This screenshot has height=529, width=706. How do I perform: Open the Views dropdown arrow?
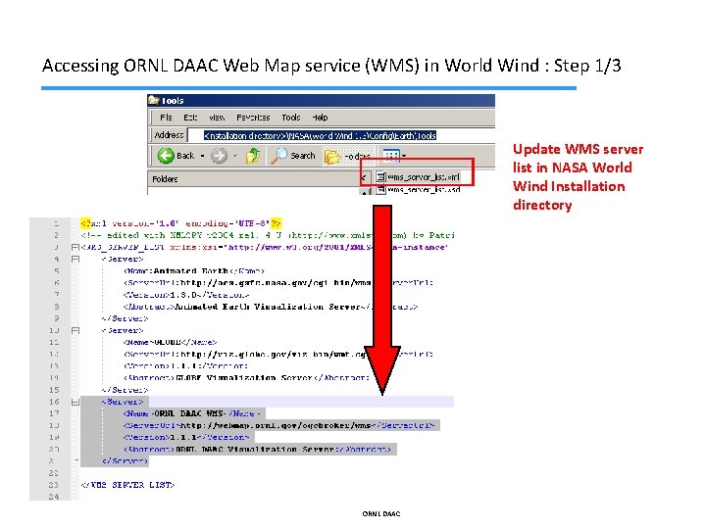[404, 156]
